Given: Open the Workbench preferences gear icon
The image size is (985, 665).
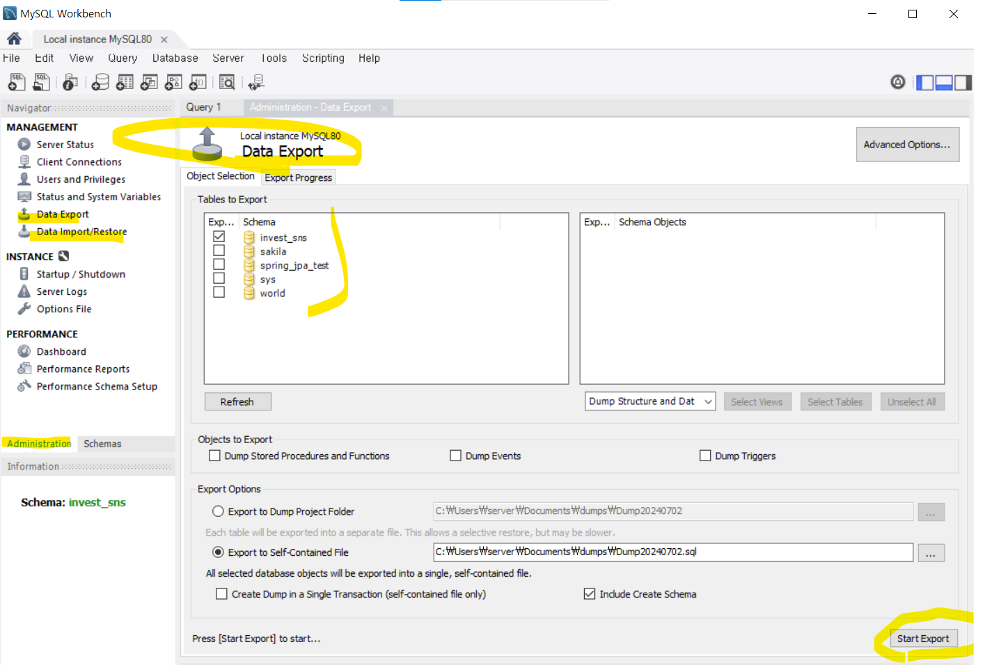Looking at the screenshot, I should tap(898, 82).
